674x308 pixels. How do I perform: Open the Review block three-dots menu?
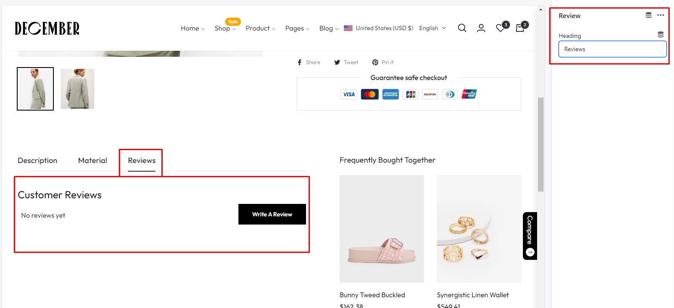click(x=661, y=15)
